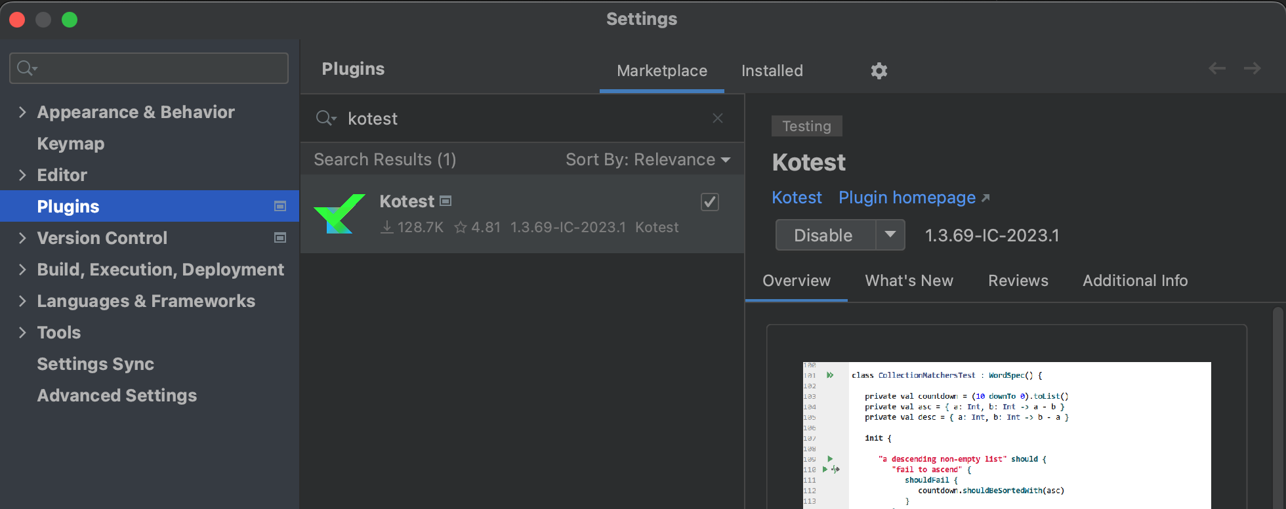Click the Testing category tag
The image size is (1286, 509).
tap(806, 126)
